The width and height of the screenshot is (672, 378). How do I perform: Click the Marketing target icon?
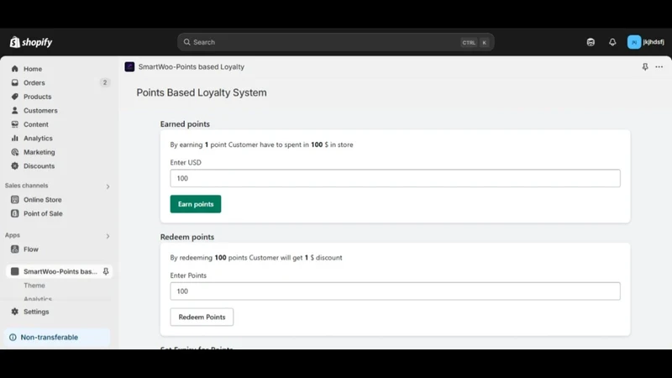pyautogui.click(x=15, y=152)
